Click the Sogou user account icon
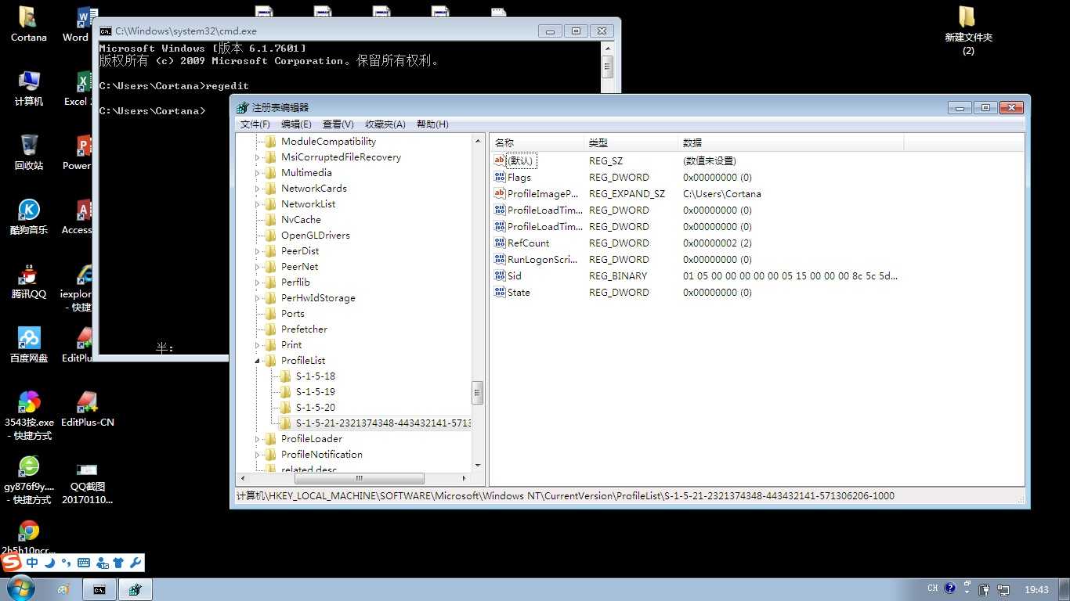Image resolution: width=1070 pixels, height=601 pixels. coord(101,563)
